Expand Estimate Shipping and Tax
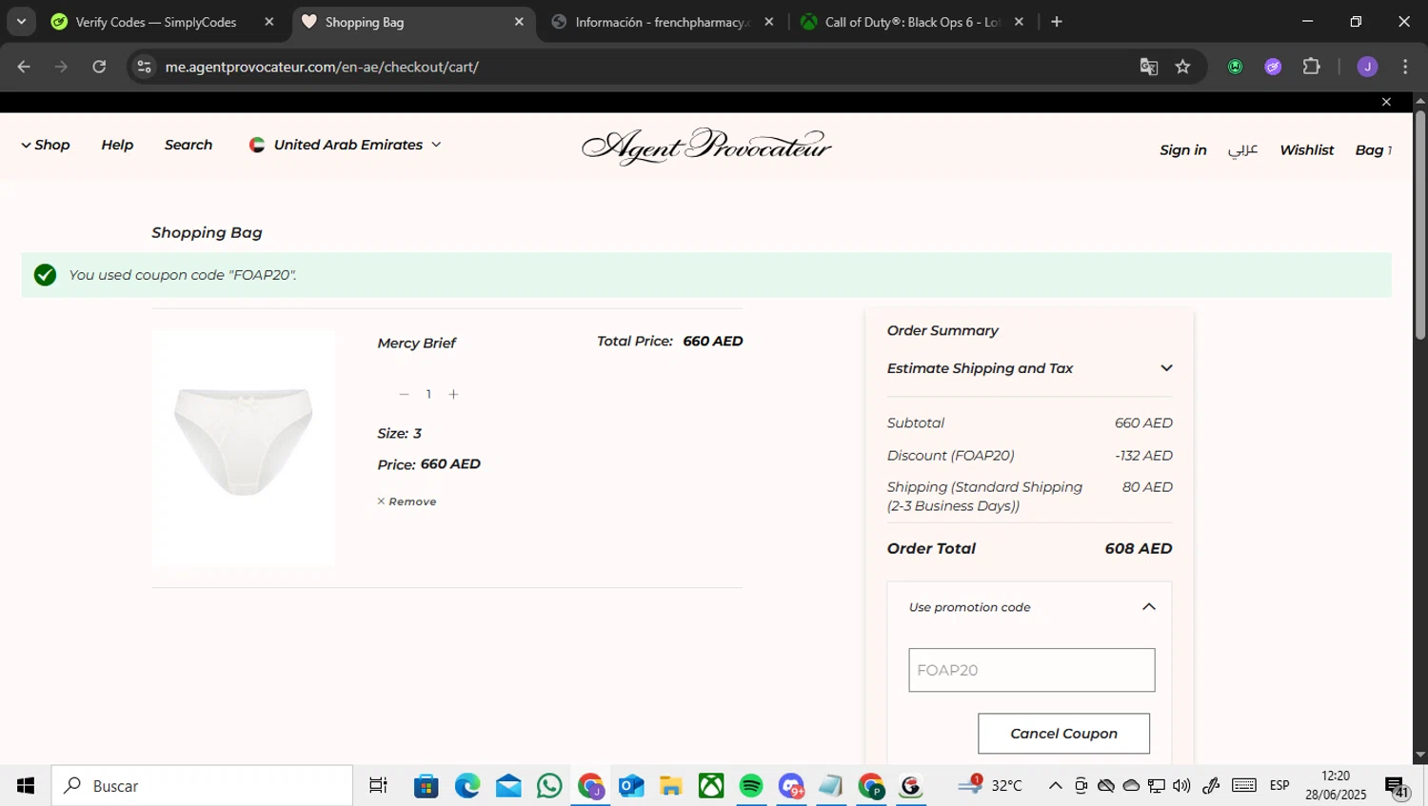Image resolution: width=1428 pixels, height=806 pixels. point(1029,368)
